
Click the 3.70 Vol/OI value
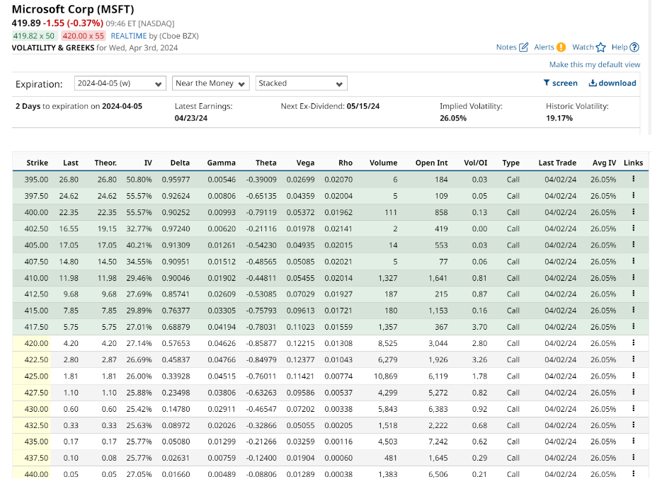[x=479, y=327]
